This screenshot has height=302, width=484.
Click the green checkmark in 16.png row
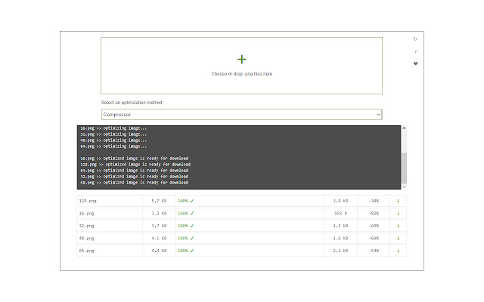pyautogui.click(x=192, y=213)
